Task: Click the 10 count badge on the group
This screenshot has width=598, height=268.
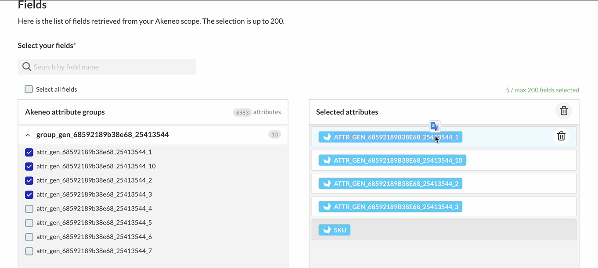Action: [274, 135]
